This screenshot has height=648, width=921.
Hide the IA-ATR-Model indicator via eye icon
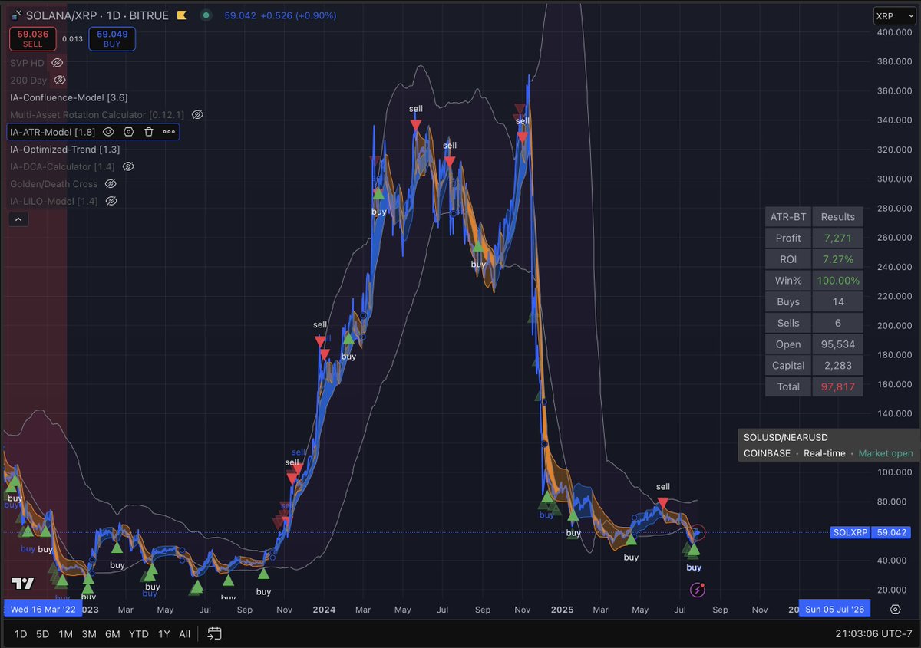pos(108,132)
